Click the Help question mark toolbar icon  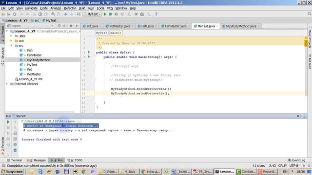(156, 14)
